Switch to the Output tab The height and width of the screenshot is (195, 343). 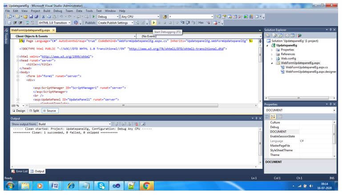37,171
